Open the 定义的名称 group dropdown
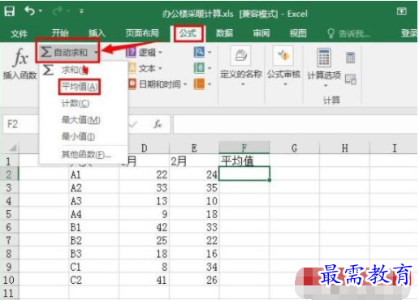Screen dimensions: 419x300 click(x=241, y=66)
